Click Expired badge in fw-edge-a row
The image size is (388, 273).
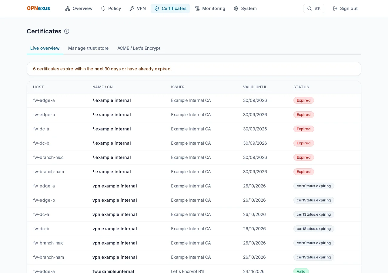click(304, 100)
